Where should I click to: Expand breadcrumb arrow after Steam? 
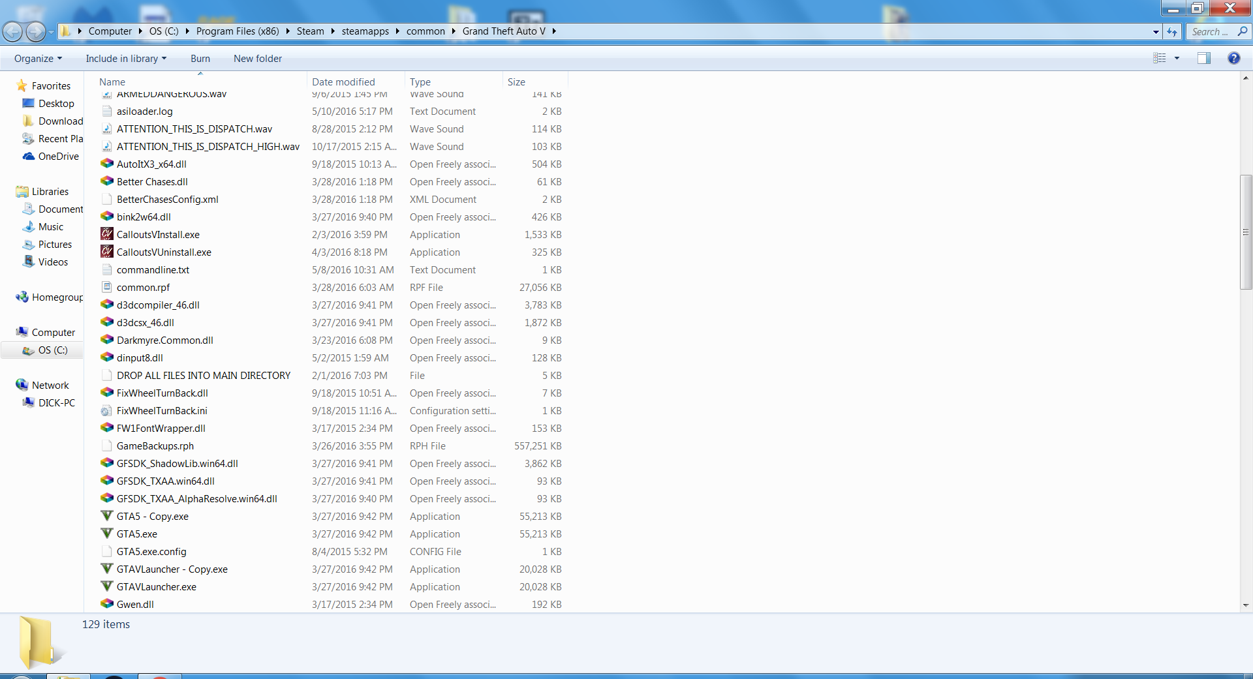click(332, 31)
